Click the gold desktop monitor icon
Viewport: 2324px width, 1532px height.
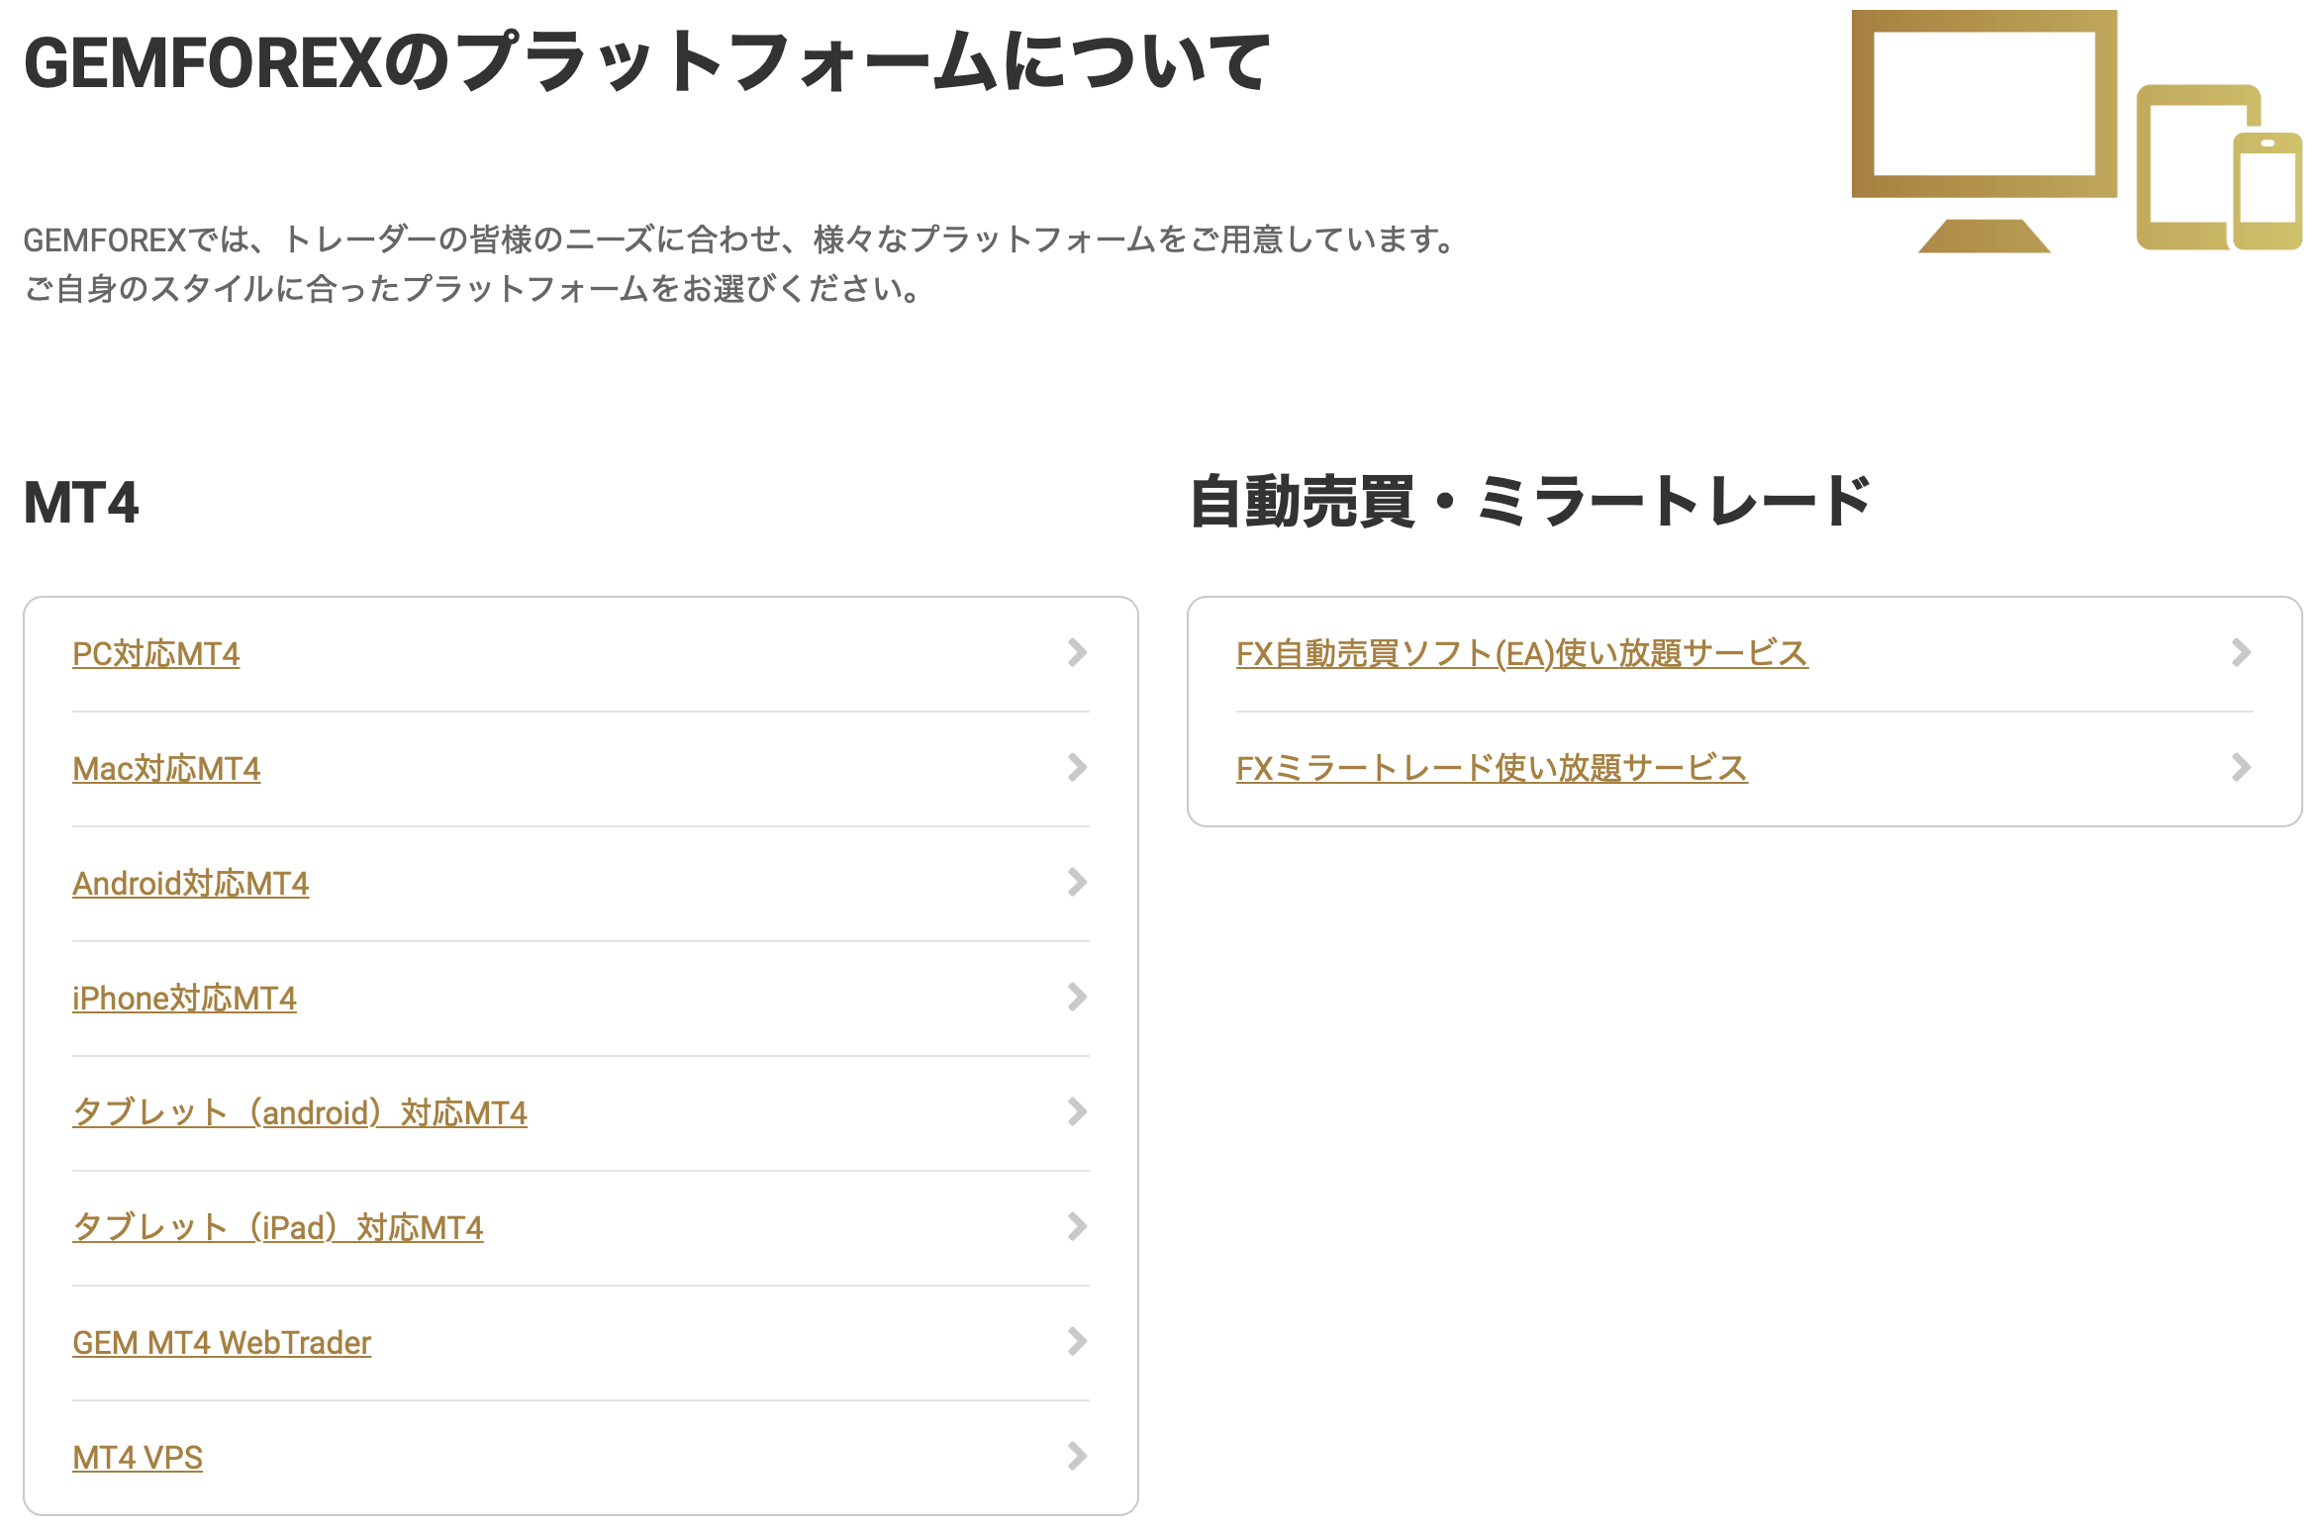(1984, 131)
